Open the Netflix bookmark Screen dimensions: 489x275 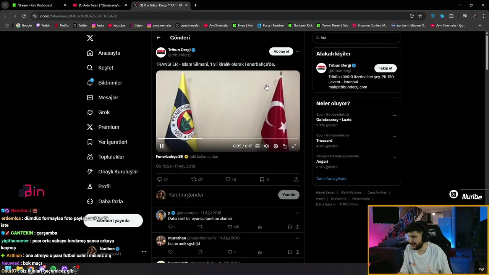(x=62, y=26)
